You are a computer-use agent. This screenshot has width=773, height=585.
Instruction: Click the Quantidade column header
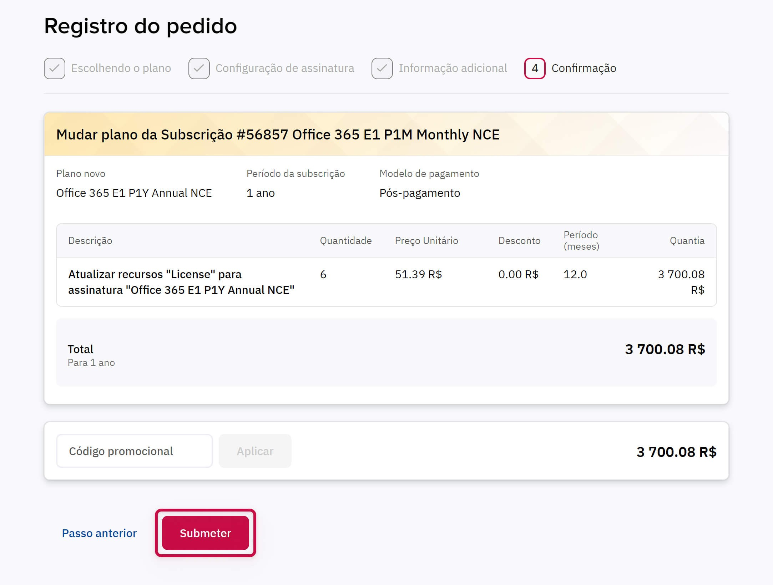(345, 241)
